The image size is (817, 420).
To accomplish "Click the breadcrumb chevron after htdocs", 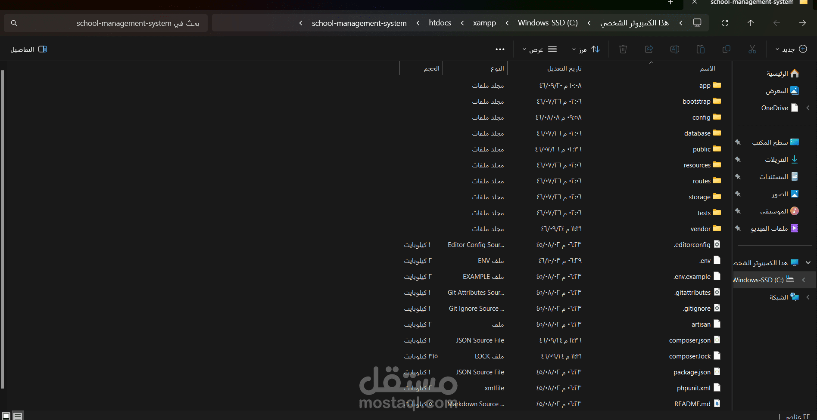I will click(x=418, y=23).
